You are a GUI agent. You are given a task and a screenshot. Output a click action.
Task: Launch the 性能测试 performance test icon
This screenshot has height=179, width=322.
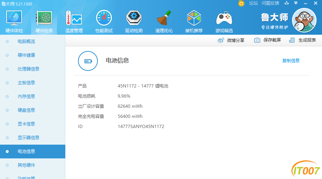coord(104,22)
